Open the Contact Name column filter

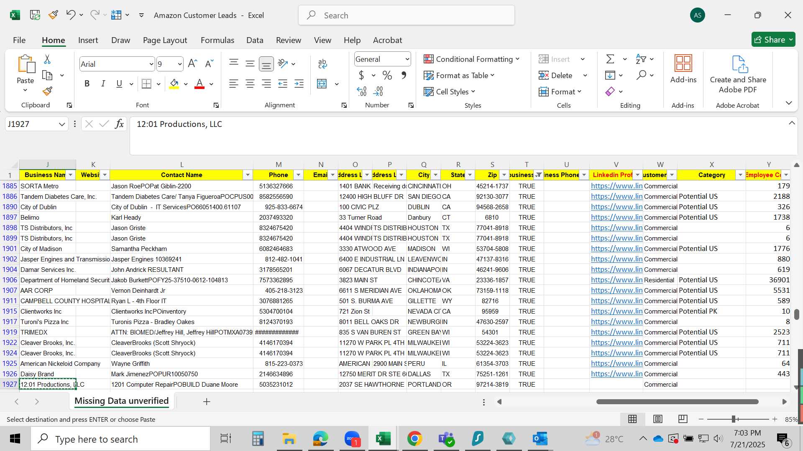pos(248,175)
